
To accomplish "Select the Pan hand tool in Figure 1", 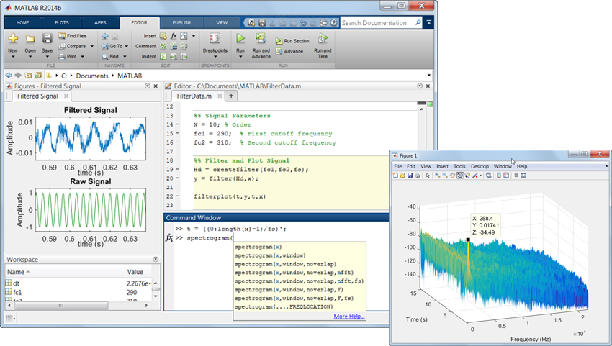I will pos(451,175).
